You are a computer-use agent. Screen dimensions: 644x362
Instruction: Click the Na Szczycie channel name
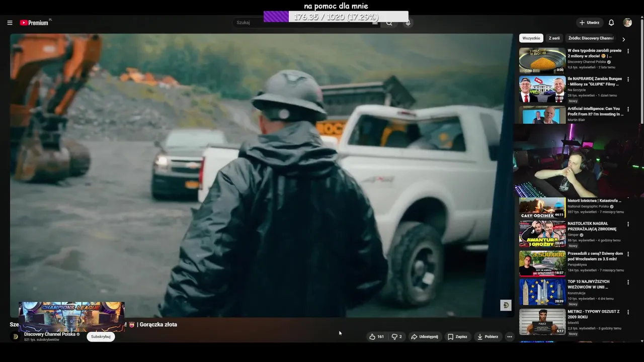coord(577,89)
